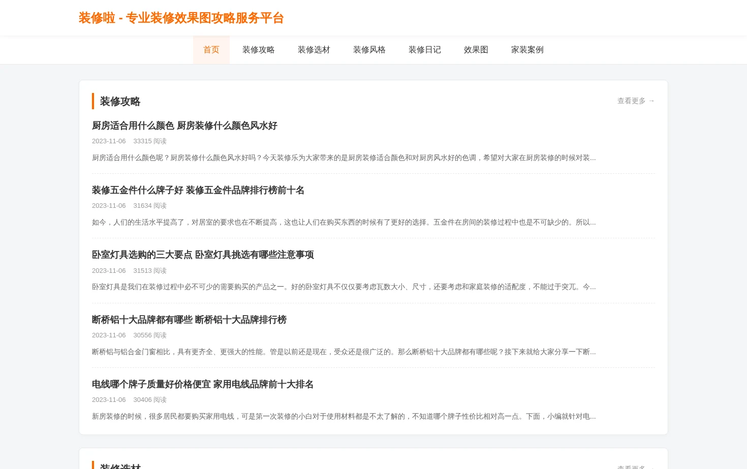
Task: Select the 首页 navigation tab
Action: click(211, 50)
